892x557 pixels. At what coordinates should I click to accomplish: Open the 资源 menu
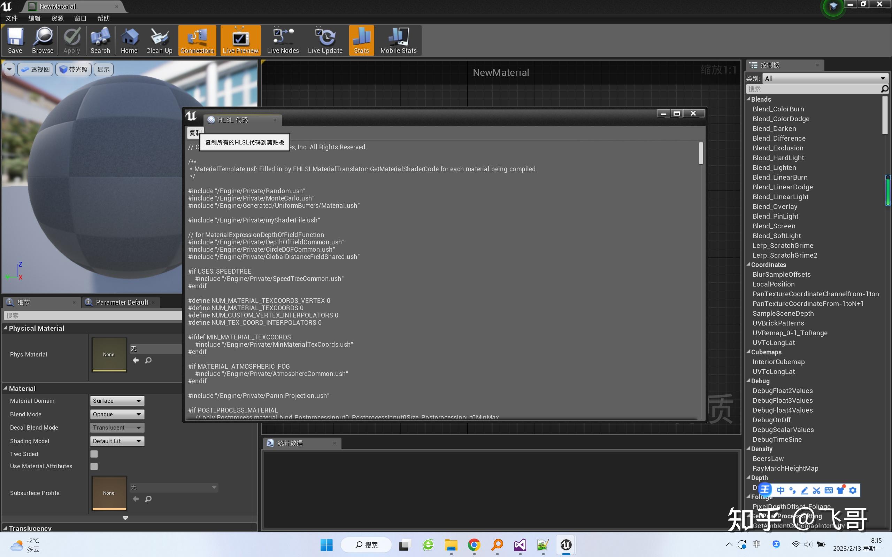(57, 18)
